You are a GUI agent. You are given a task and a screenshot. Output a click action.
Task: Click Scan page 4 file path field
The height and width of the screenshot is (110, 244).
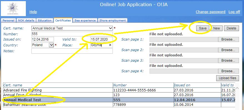(x=184, y=71)
